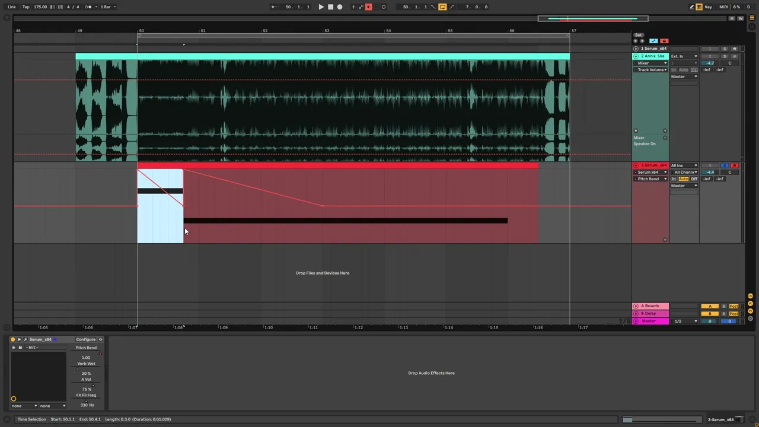Image resolution: width=759 pixels, height=427 pixels.
Task: Solo track 1 Serum_x64
Action: [x=725, y=49]
